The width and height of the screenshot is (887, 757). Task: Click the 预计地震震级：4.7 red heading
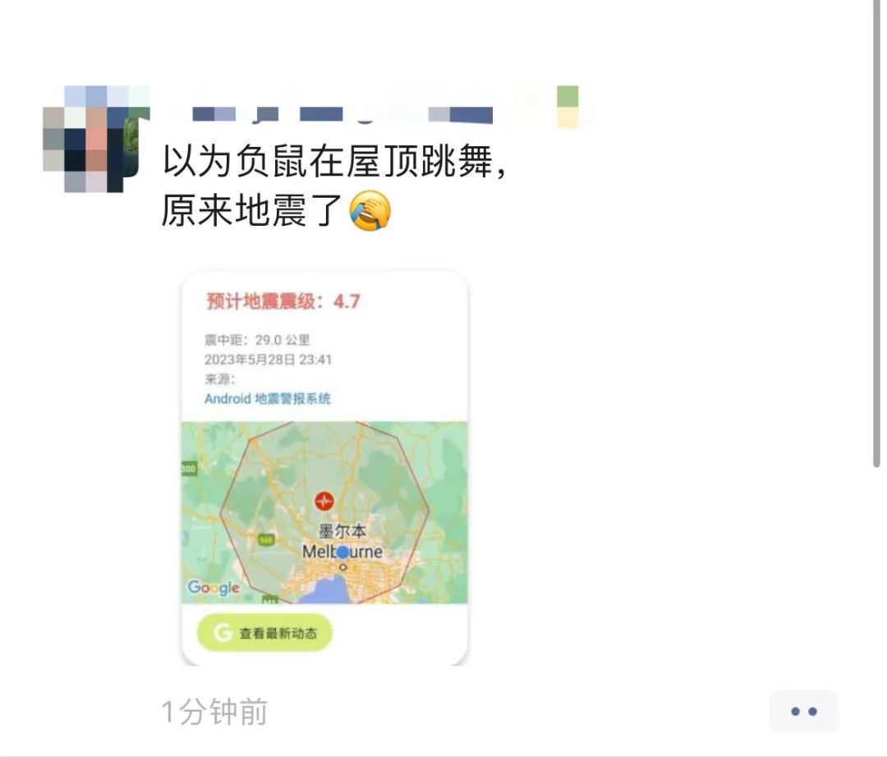coord(283,301)
